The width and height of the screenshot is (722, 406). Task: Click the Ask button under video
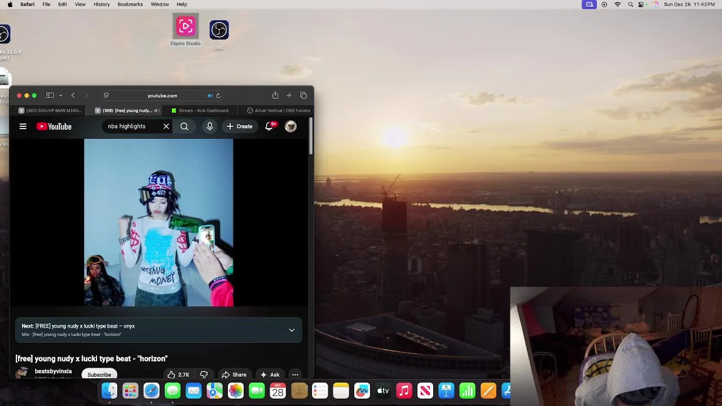point(270,374)
